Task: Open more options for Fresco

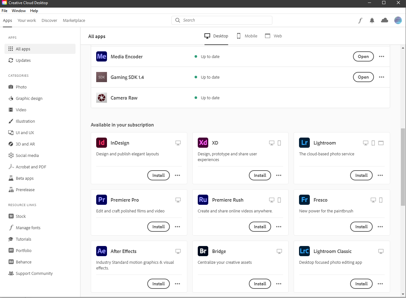Action: coord(380,227)
